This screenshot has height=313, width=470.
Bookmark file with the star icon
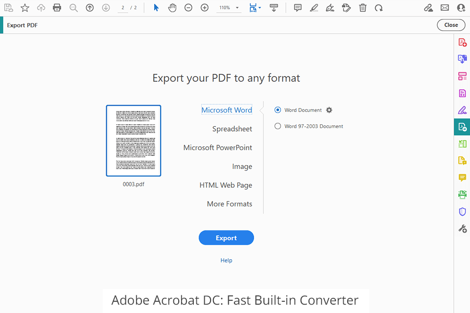point(25,8)
